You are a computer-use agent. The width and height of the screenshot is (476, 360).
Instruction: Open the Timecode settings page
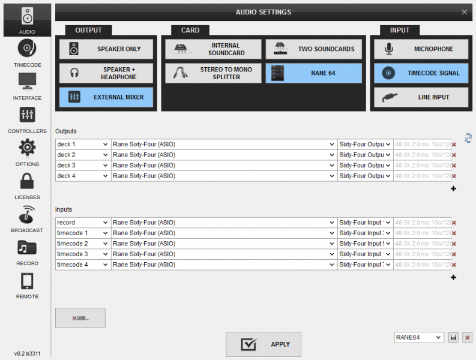(x=27, y=53)
